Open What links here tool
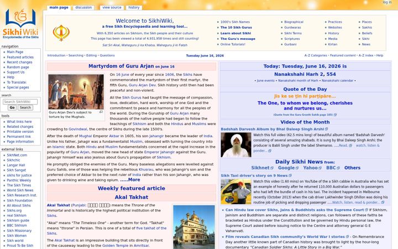 point(19,122)
